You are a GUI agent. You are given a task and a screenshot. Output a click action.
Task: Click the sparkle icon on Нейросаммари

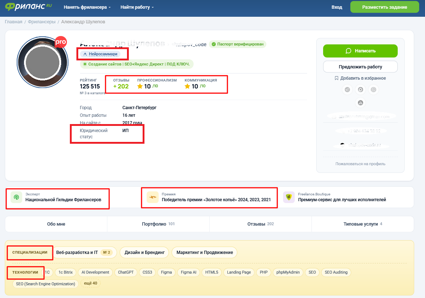pyautogui.click(x=85, y=54)
